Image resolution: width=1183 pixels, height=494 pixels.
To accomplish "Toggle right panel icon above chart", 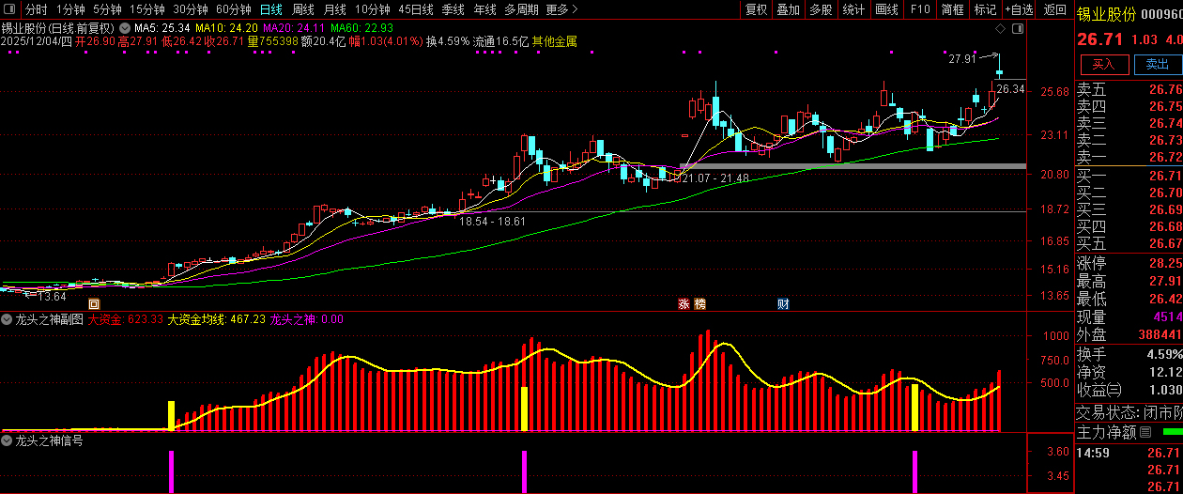I will tap(1016, 27).
